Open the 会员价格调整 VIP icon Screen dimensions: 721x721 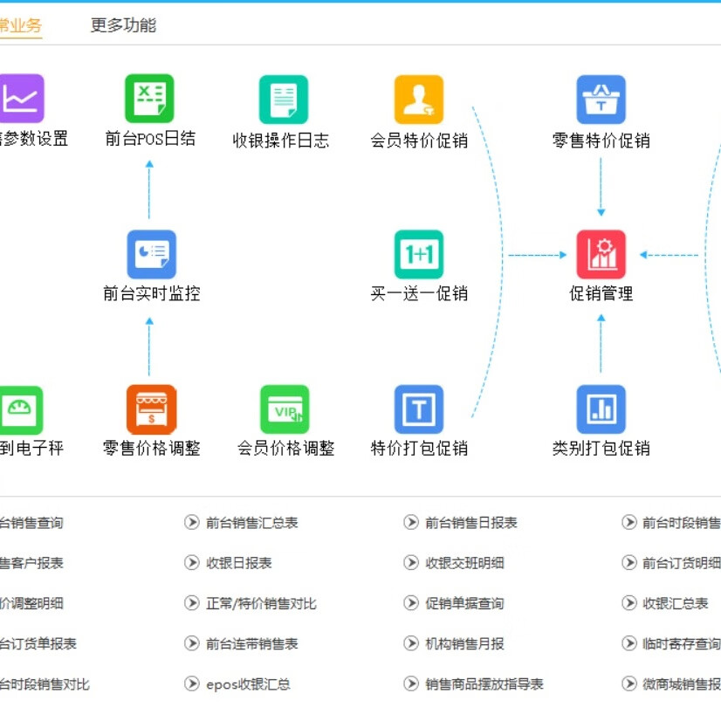(285, 409)
